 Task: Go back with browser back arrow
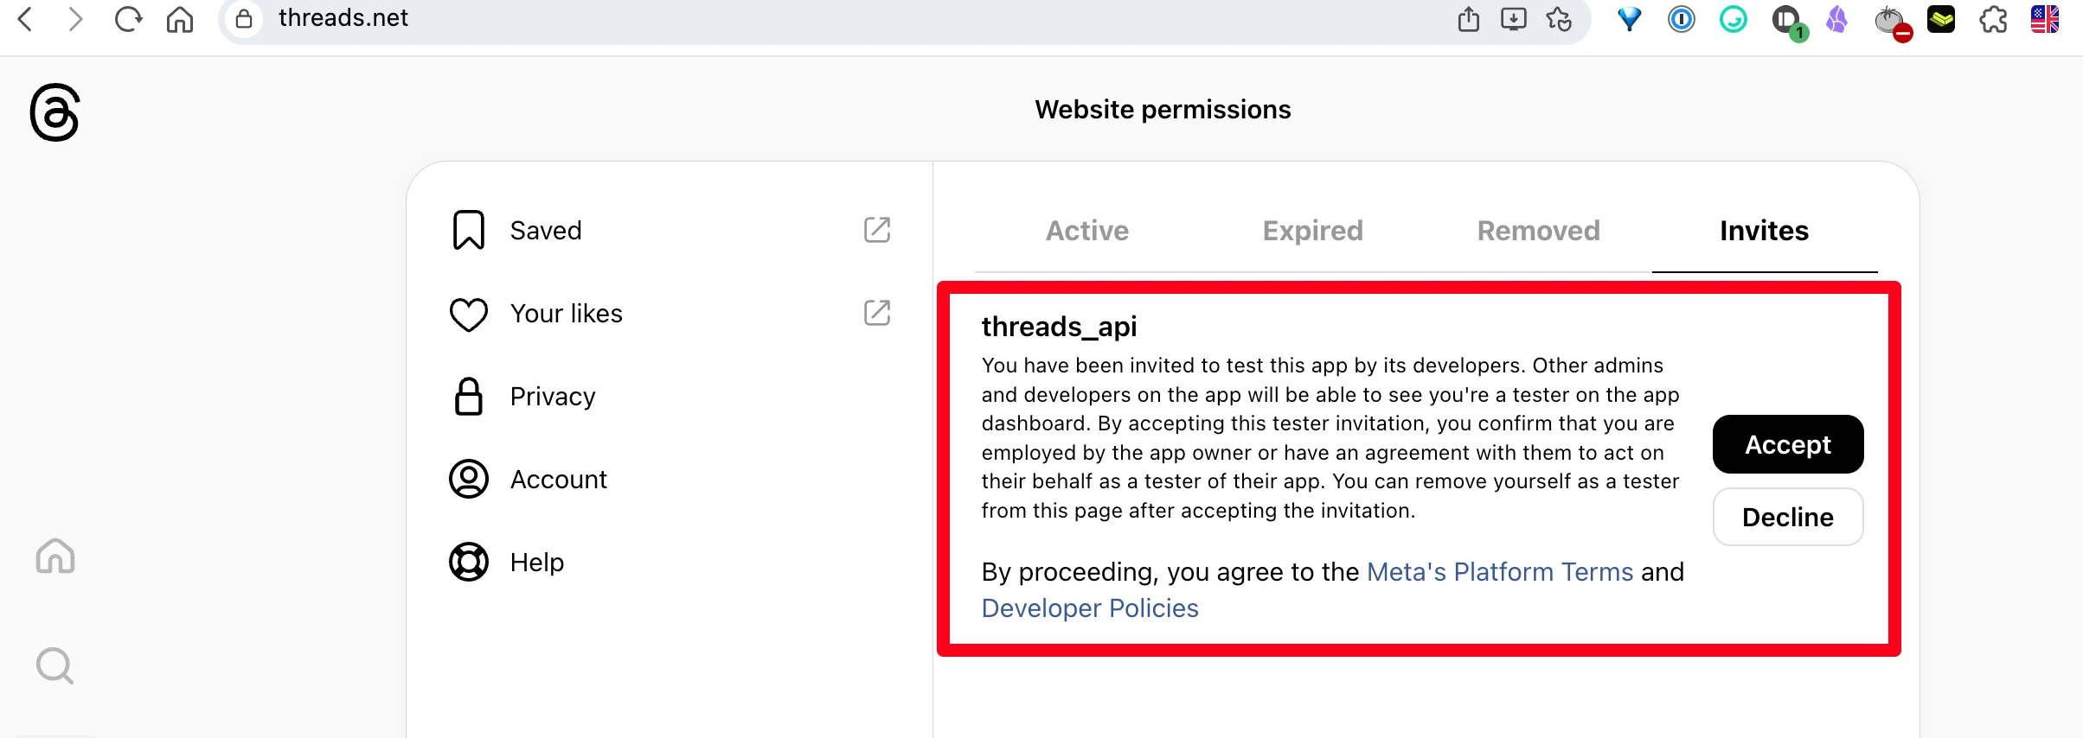coord(25,19)
